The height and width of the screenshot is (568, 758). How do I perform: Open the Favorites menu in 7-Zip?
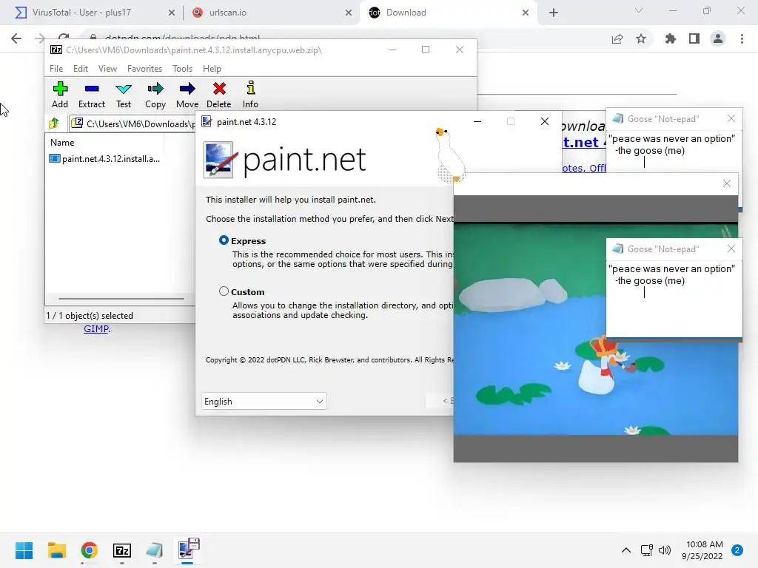click(x=144, y=69)
